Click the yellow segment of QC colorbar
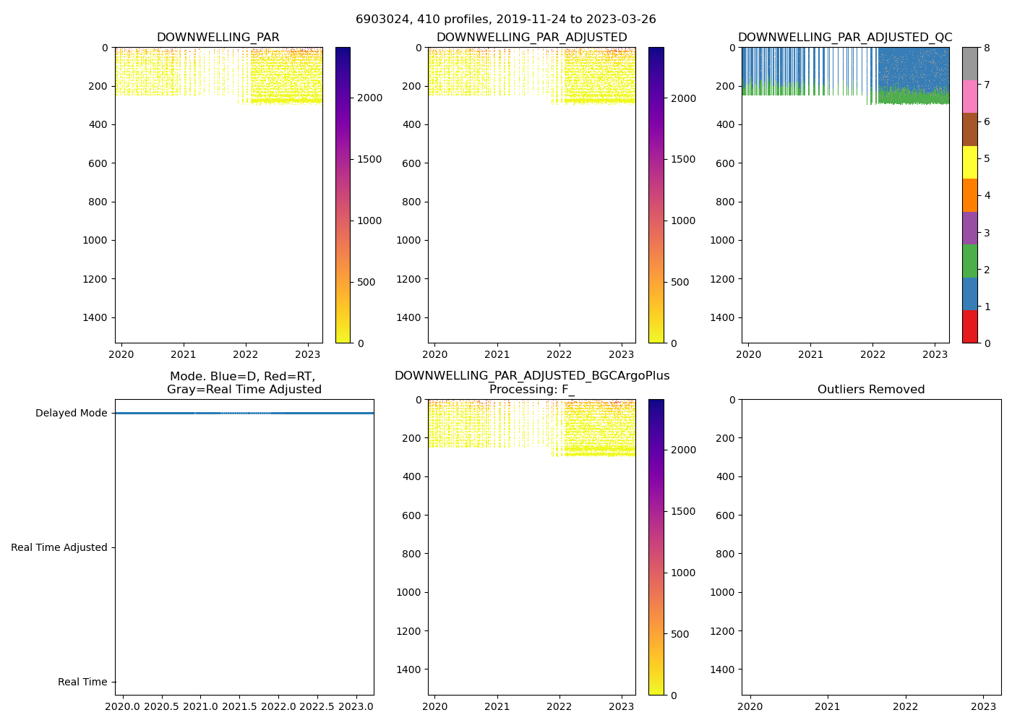1012x723 pixels. [x=969, y=163]
